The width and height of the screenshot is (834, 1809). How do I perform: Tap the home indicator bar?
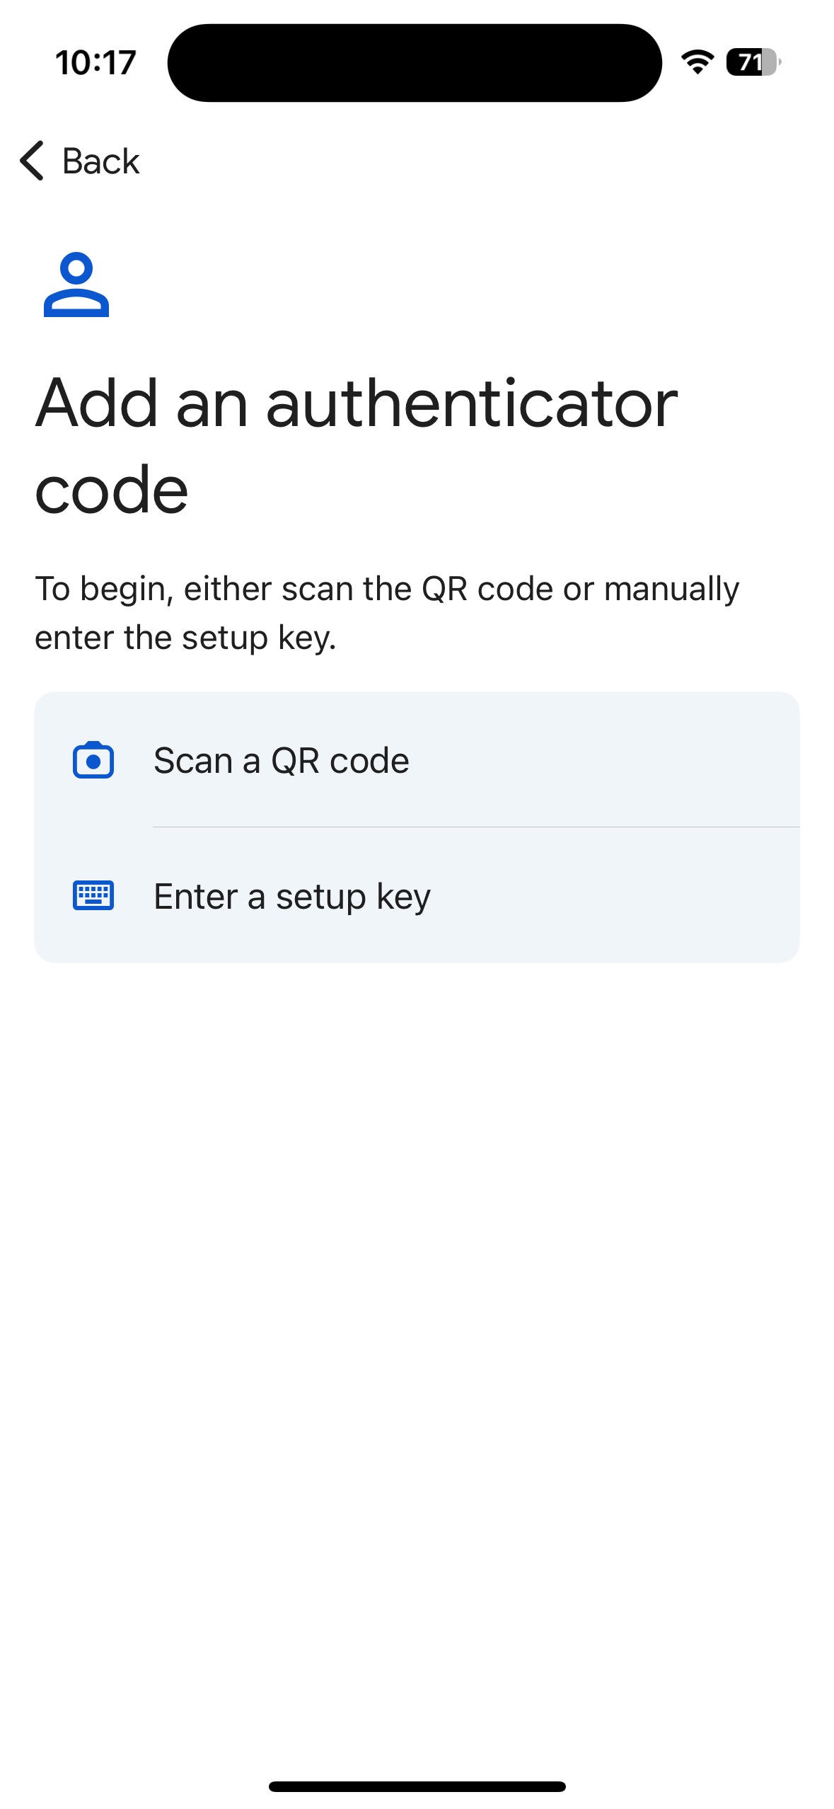pos(417,1786)
